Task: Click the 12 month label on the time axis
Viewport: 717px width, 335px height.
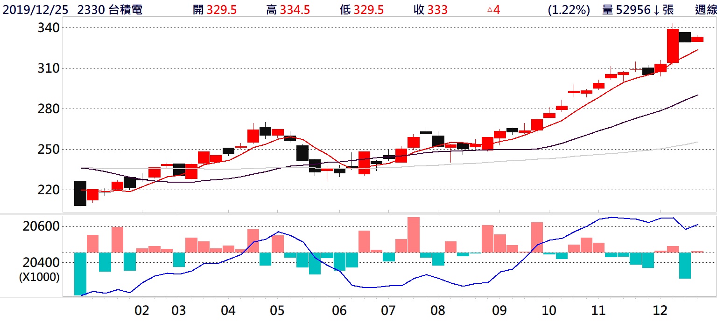Action: pos(660,311)
